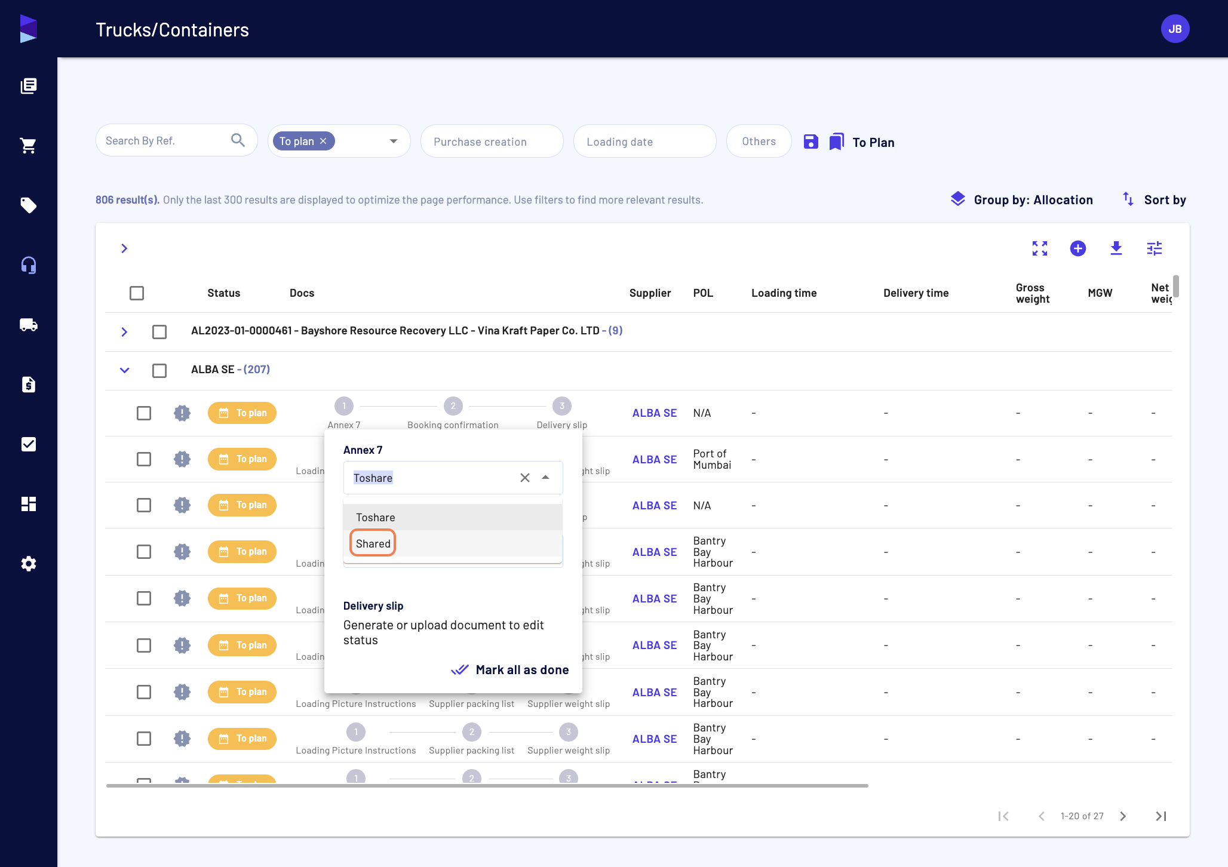Open the Purchase creation filter
1228x867 pixels.
tap(492, 142)
